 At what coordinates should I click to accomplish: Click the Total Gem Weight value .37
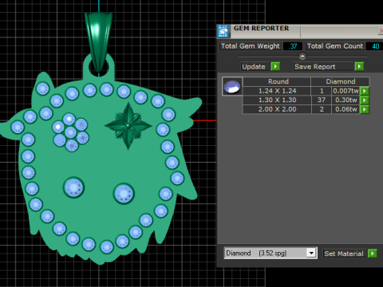[x=293, y=46]
